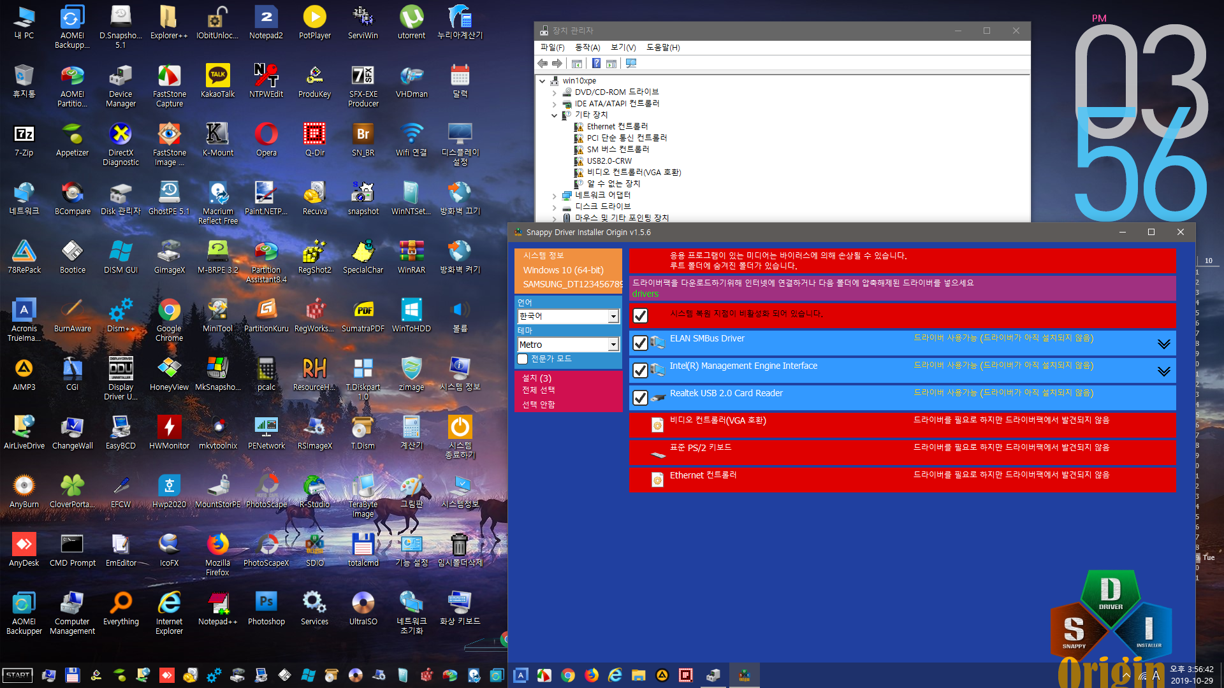Launch EasyBCD desktop shortcut
1224x688 pixels.
click(x=120, y=433)
